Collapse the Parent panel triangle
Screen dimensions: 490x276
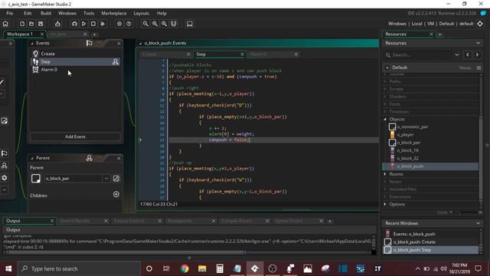[x=32, y=158]
